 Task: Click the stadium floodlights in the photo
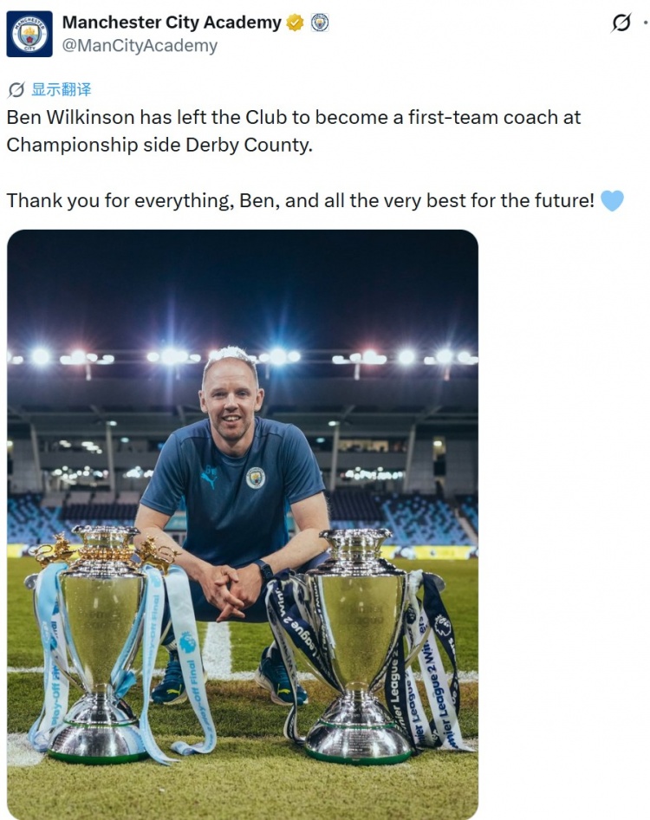243,357
